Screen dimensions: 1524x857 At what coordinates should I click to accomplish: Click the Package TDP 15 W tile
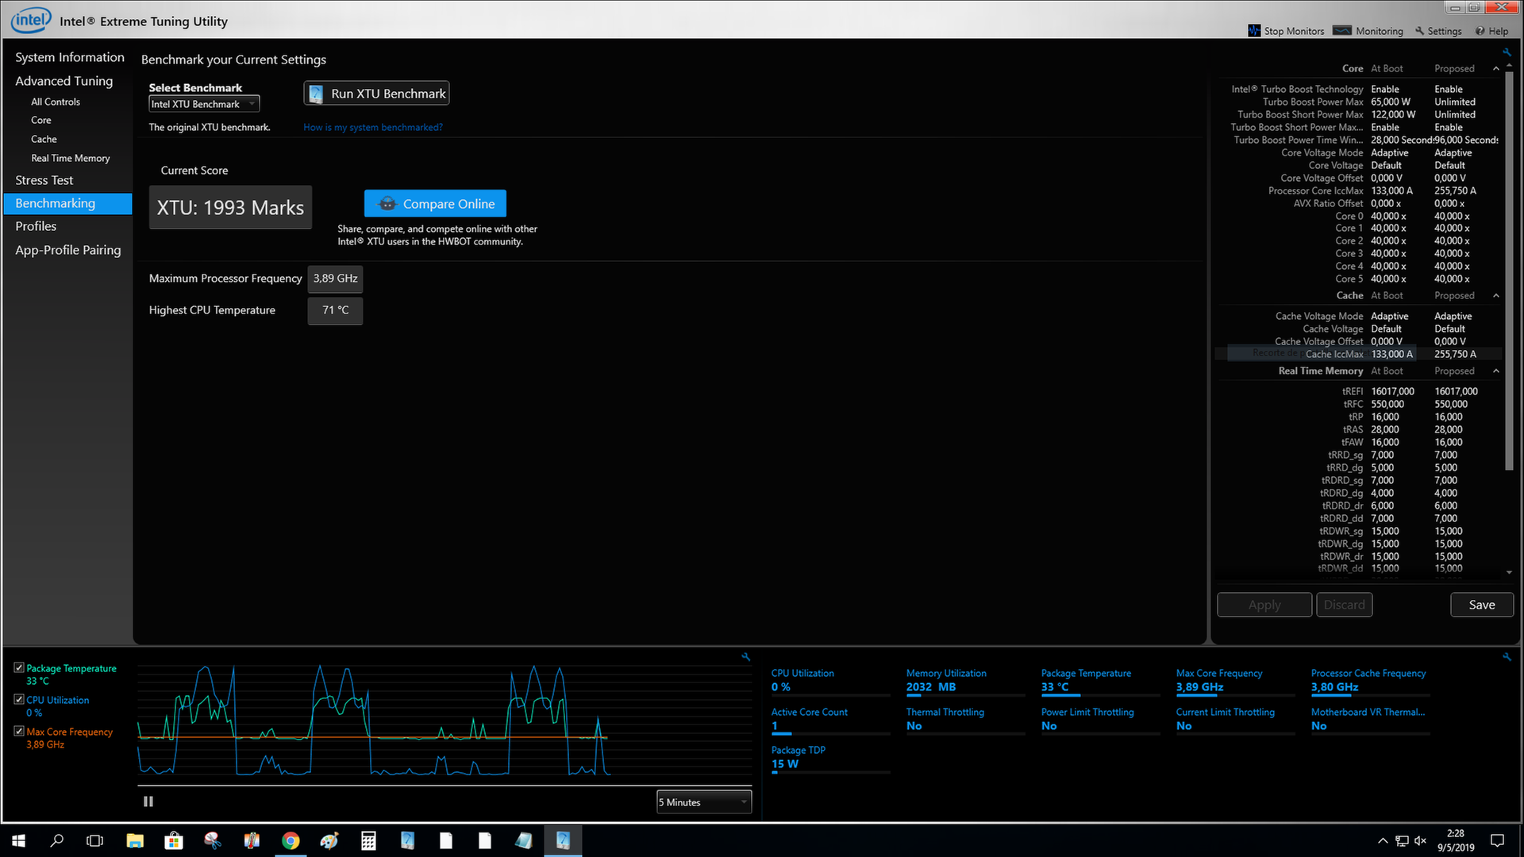829,758
